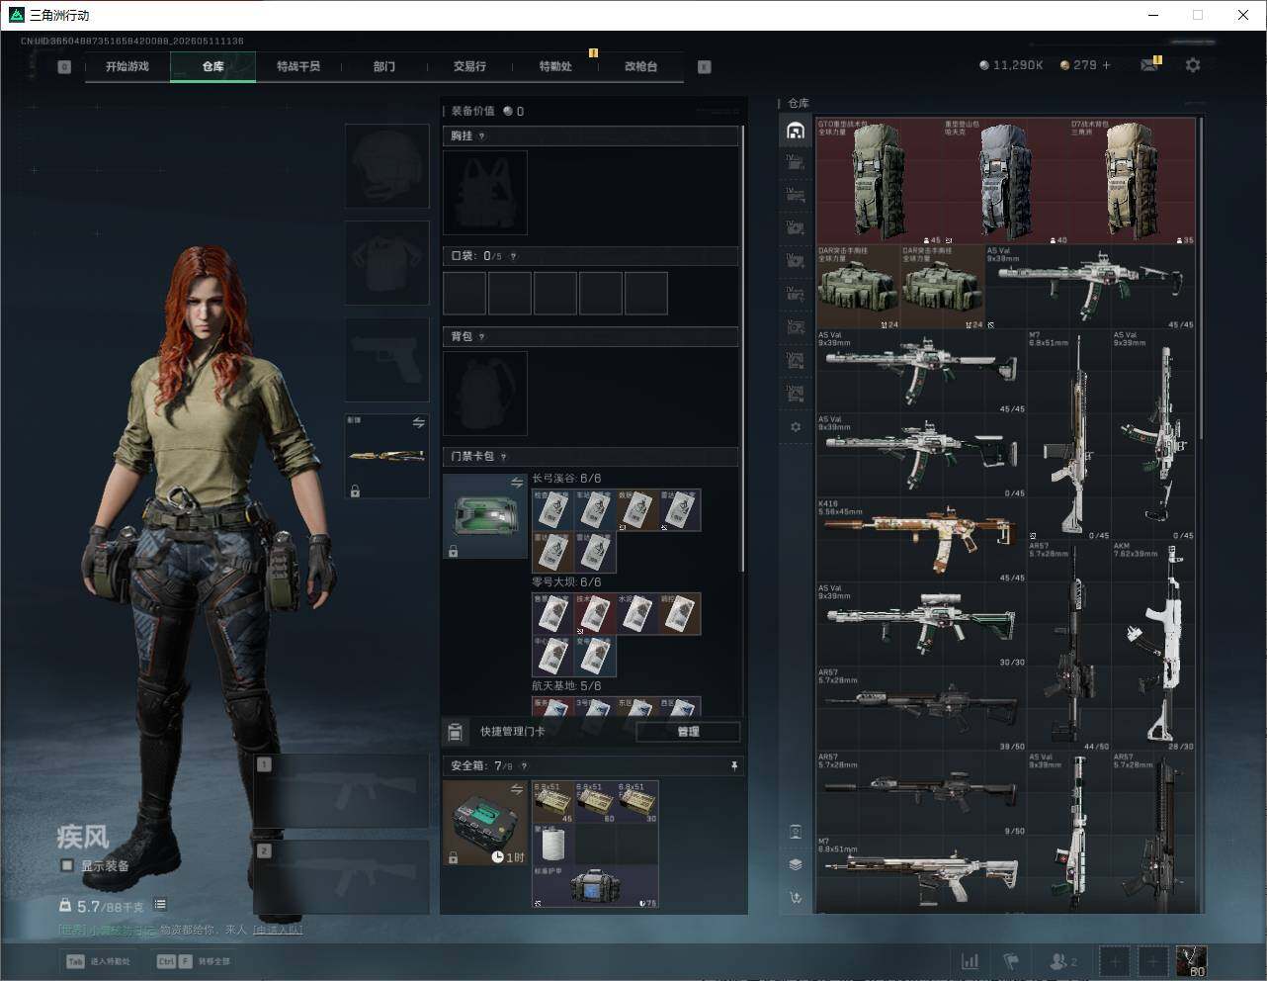Click the 转移全部 shortcut button

pyautogui.click(x=193, y=961)
